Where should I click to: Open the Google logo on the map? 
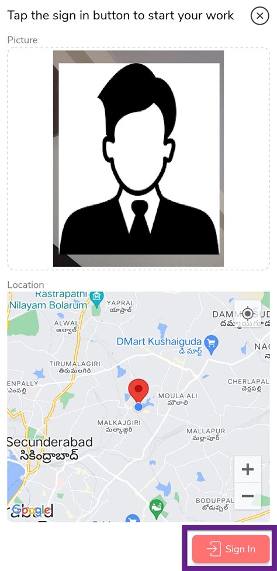(32, 510)
